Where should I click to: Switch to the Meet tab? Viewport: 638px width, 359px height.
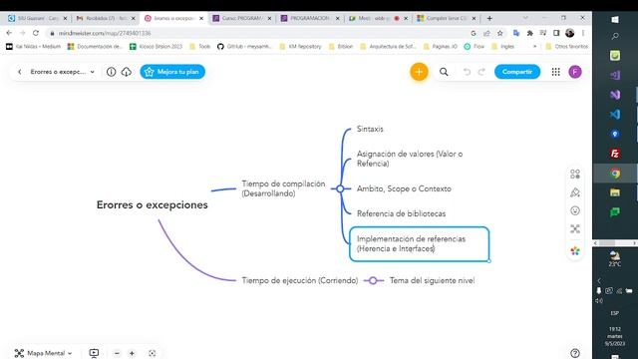tap(378, 18)
